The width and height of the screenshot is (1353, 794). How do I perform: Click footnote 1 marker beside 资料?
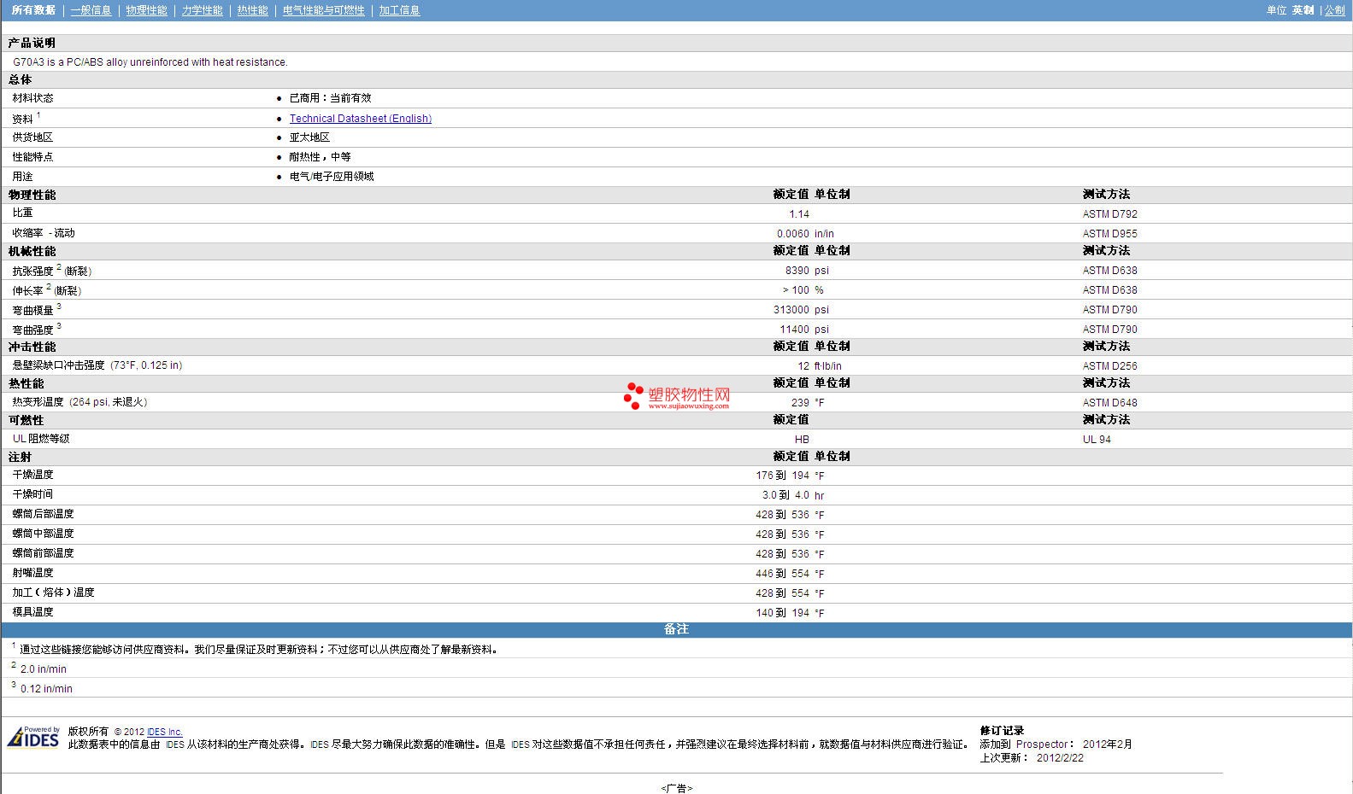click(38, 115)
